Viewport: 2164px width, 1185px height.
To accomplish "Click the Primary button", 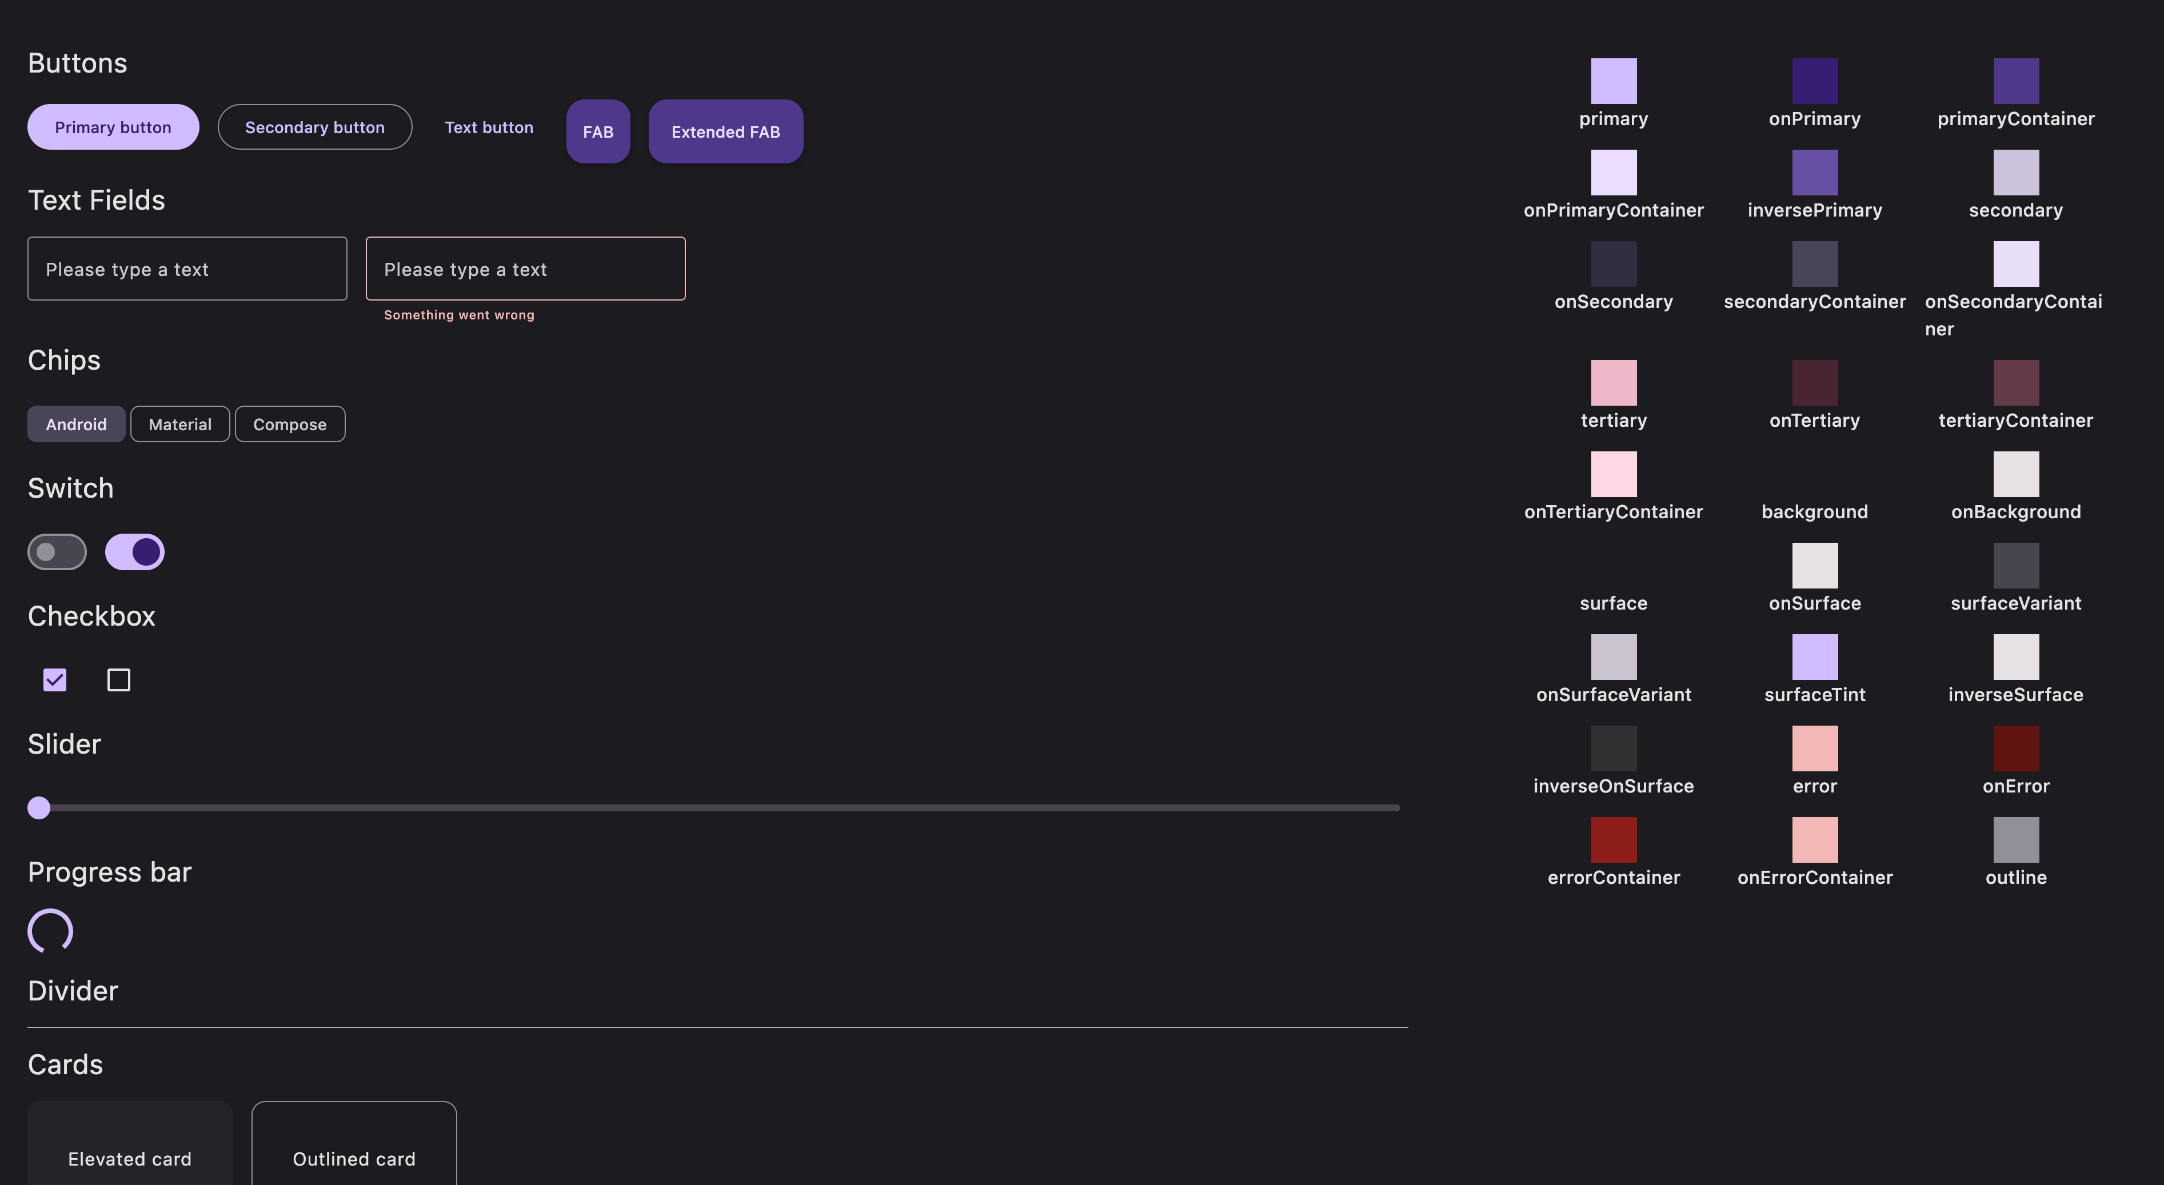I will point(113,127).
